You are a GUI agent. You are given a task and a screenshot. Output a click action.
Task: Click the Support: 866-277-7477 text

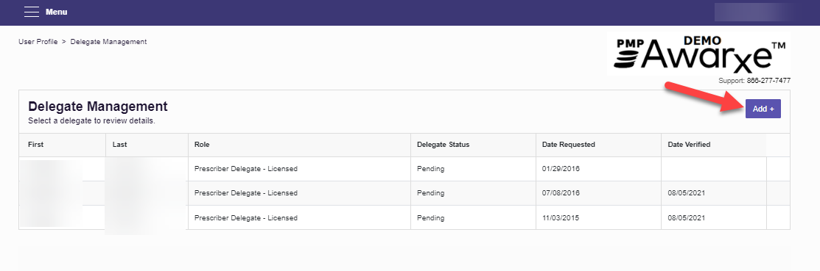[754, 81]
